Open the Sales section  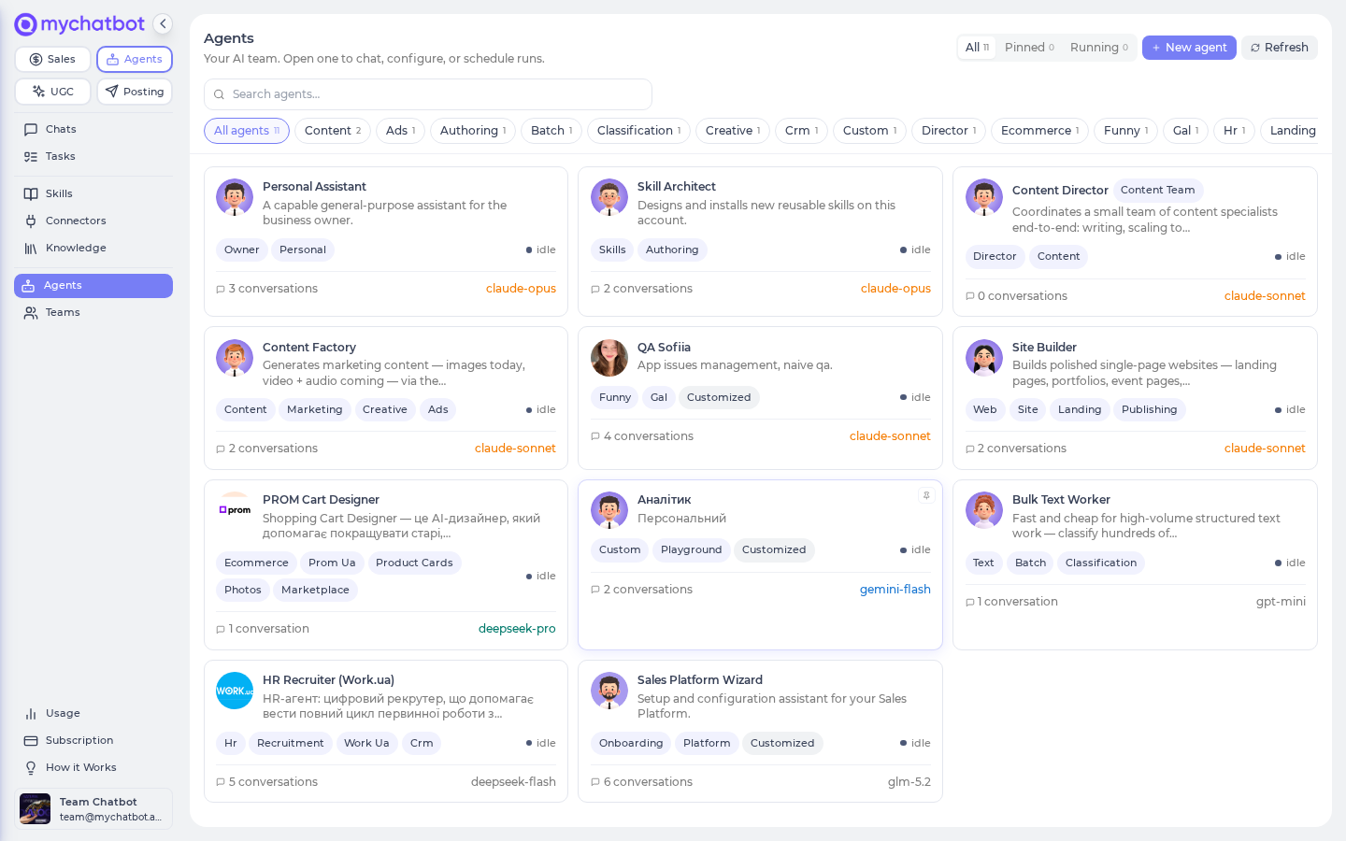click(x=52, y=59)
